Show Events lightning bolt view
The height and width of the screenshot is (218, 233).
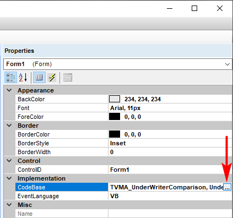click(52, 78)
